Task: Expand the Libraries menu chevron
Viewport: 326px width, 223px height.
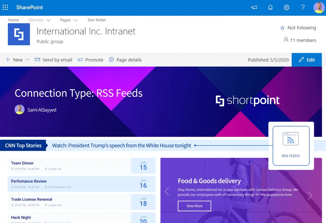Action: pos(48,20)
